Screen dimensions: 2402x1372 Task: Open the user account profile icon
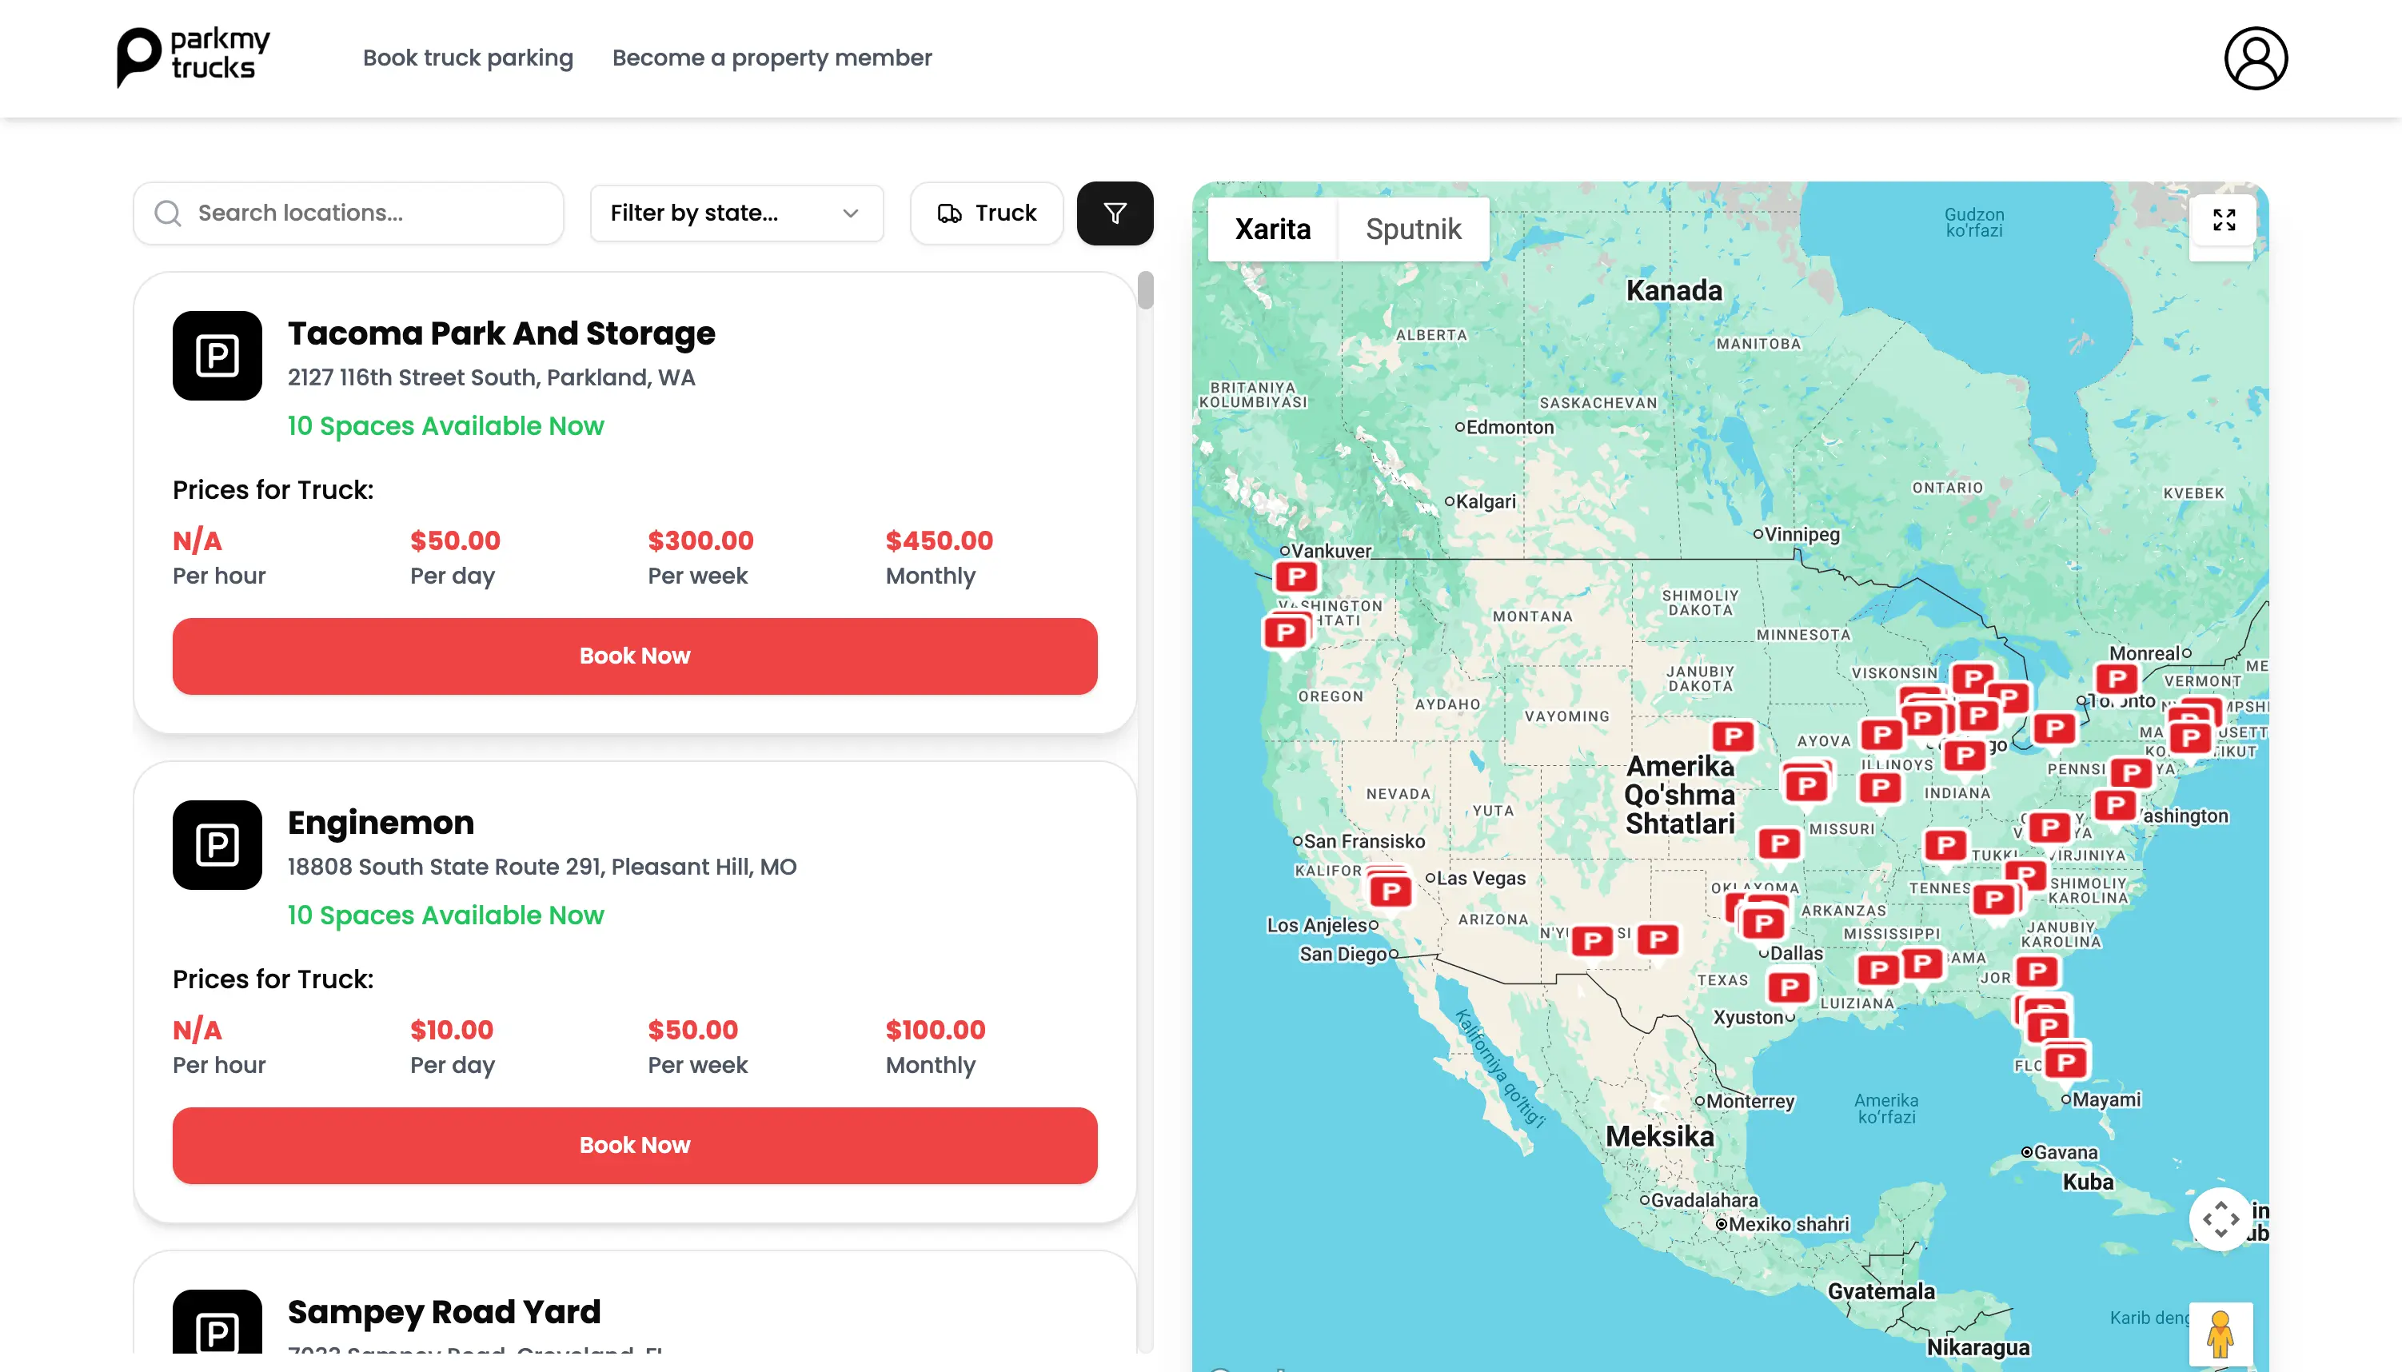[2255, 58]
